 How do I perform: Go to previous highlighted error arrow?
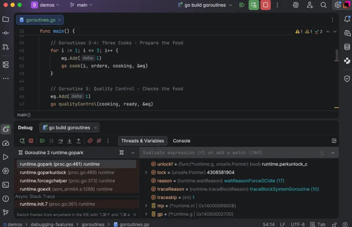coord(328,32)
